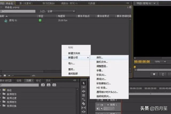Expand the 视频切换 folder

point(1,106)
